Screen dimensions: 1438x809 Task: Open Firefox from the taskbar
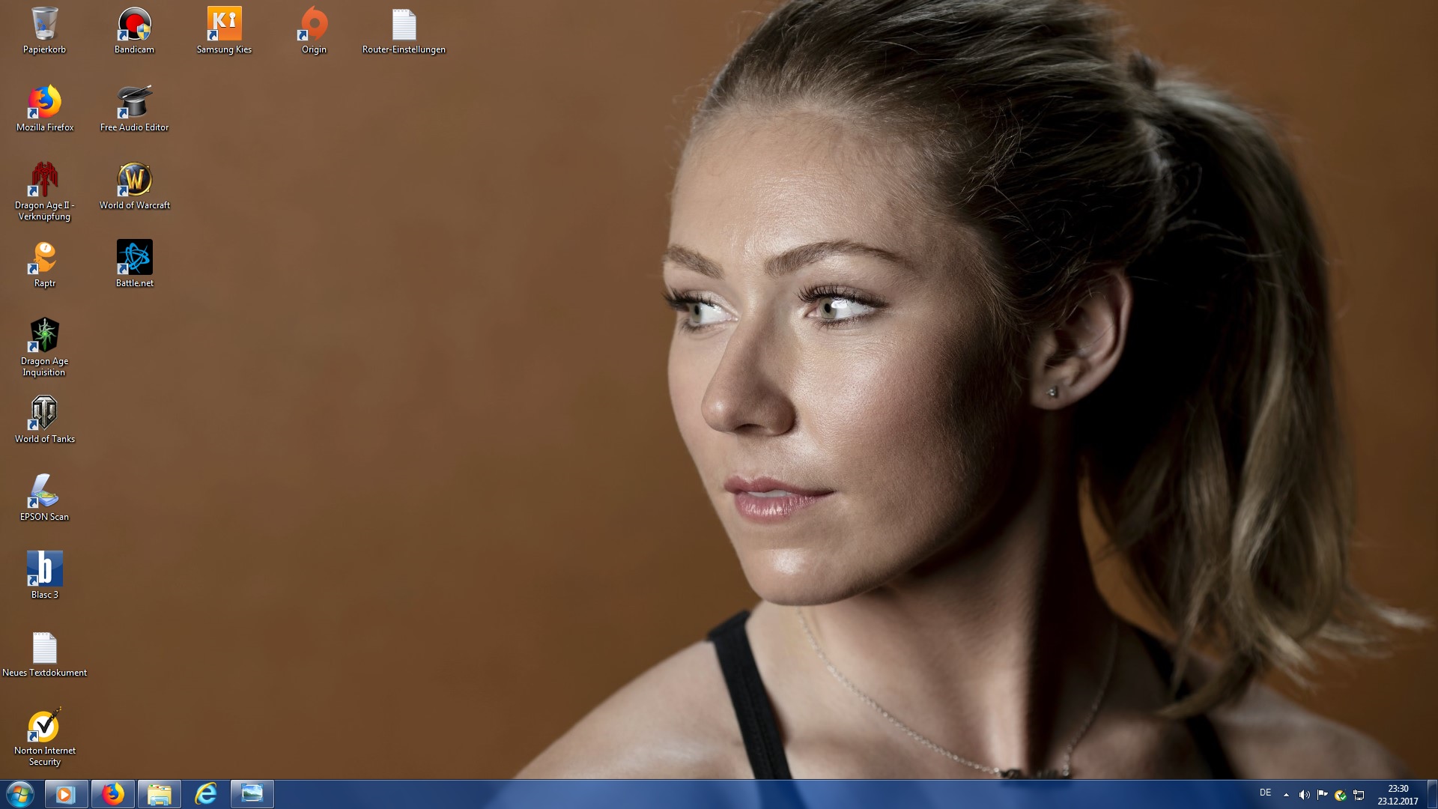click(113, 794)
